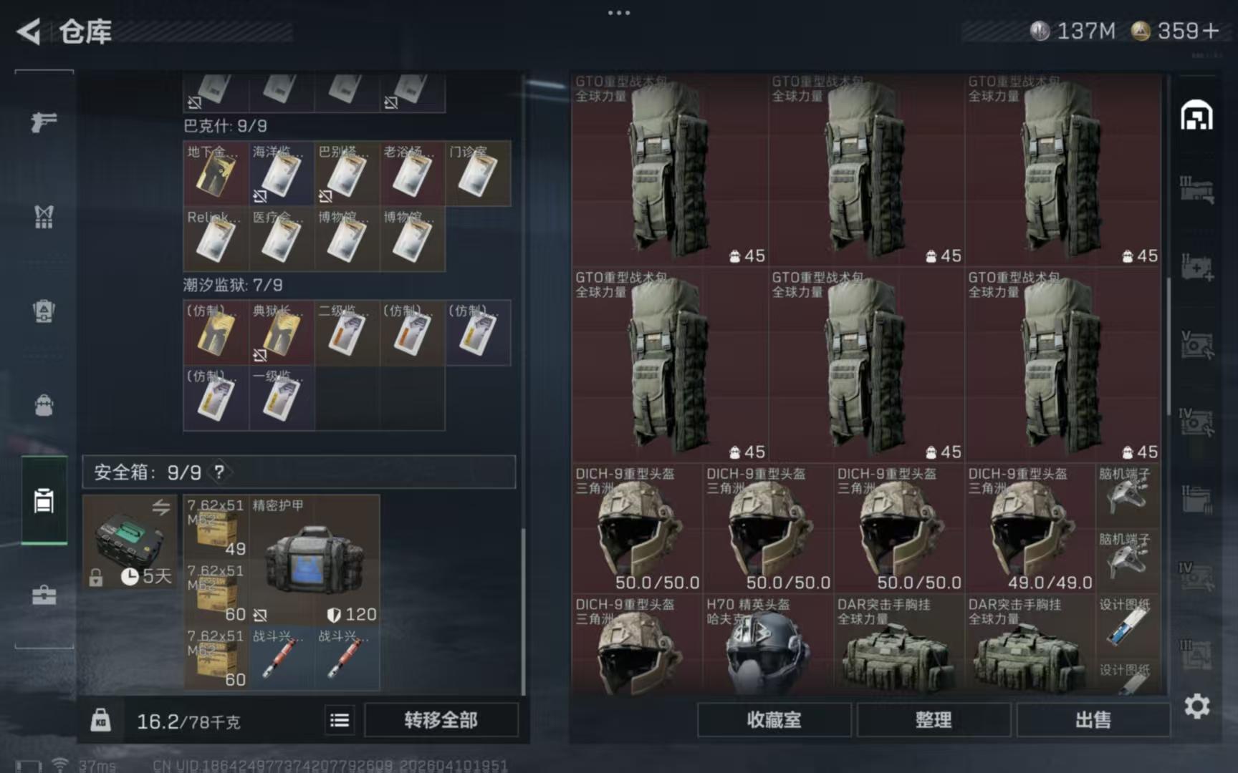Click the 整理 sort button
This screenshot has height=773, width=1238.
pos(934,720)
